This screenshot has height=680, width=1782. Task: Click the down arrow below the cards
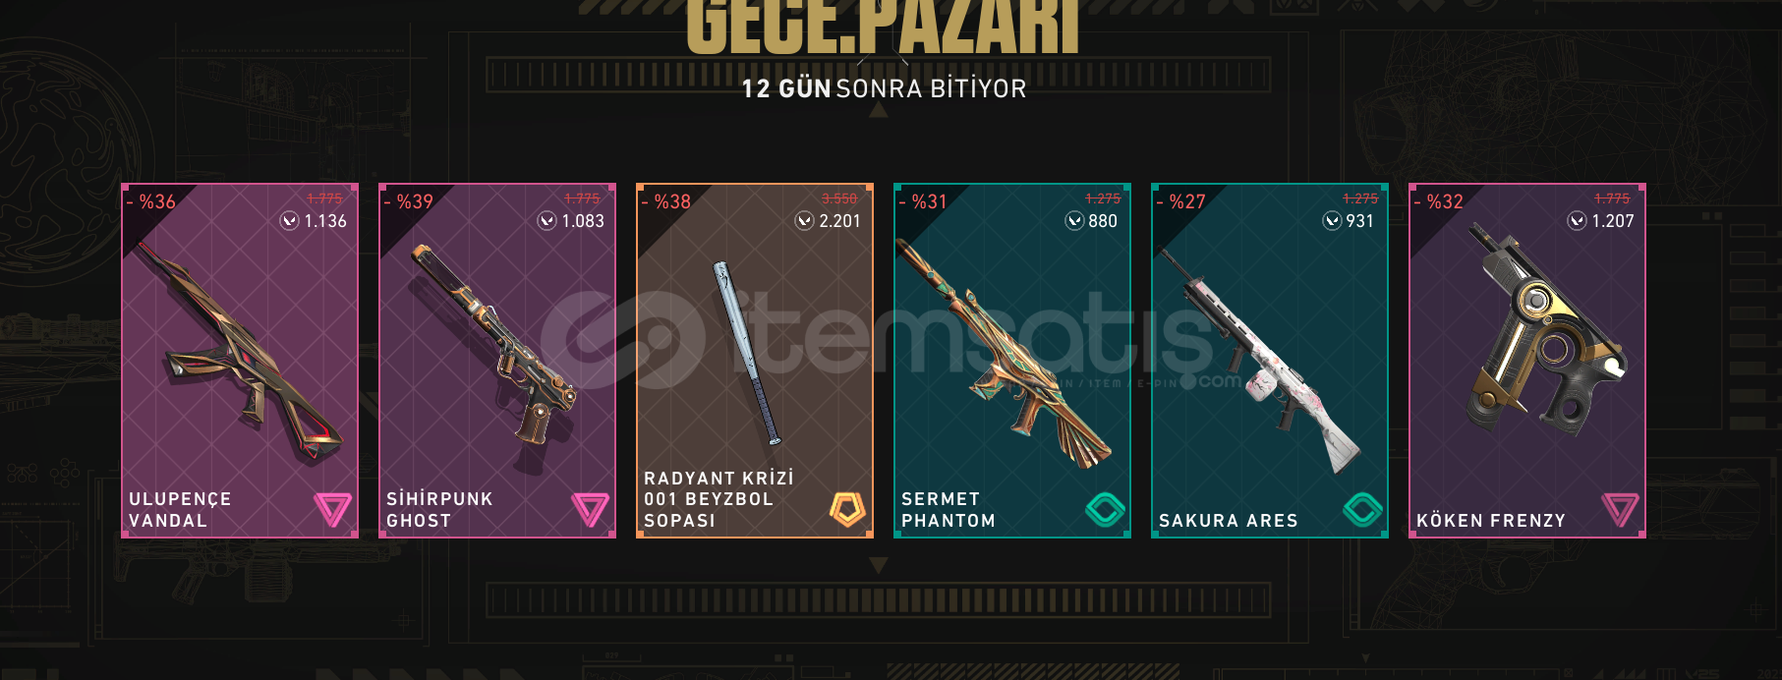pos(879,565)
